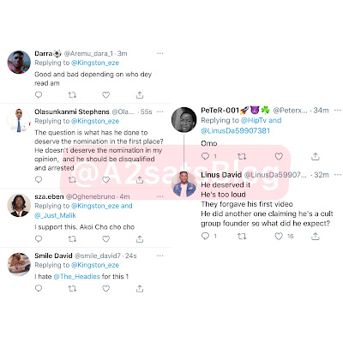
Task: Share sza.eben's tweet using share icon
Action: [x=140, y=239]
